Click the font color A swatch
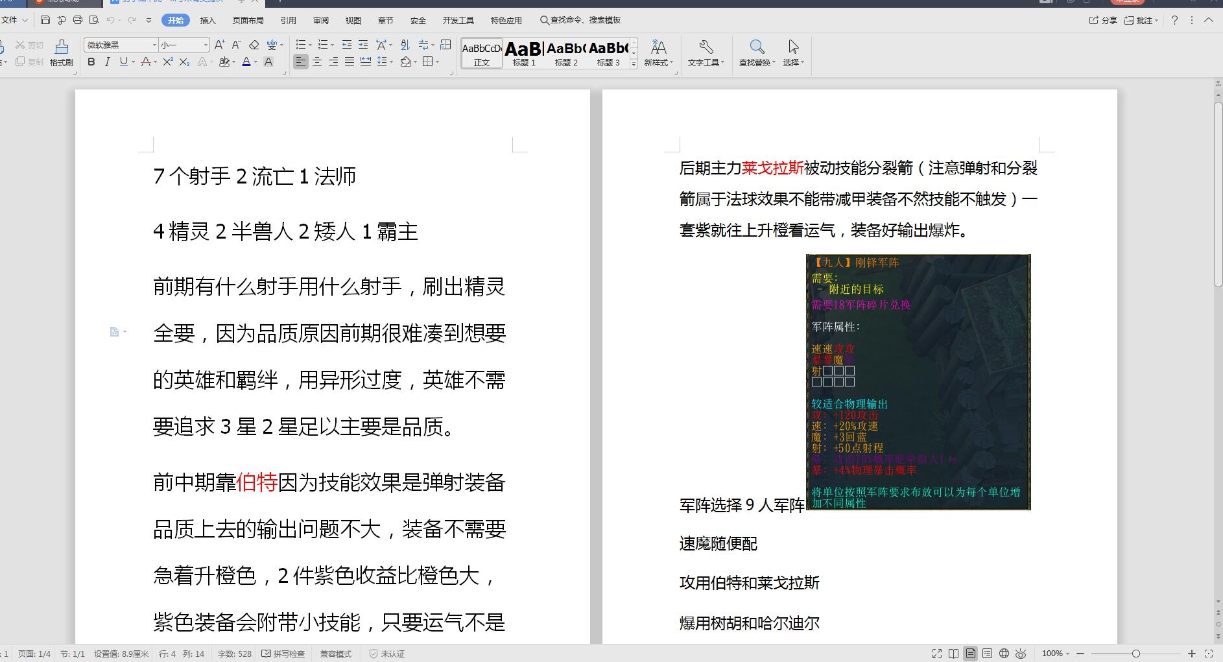This screenshot has height=662, width=1223. click(x=246, y=62)
